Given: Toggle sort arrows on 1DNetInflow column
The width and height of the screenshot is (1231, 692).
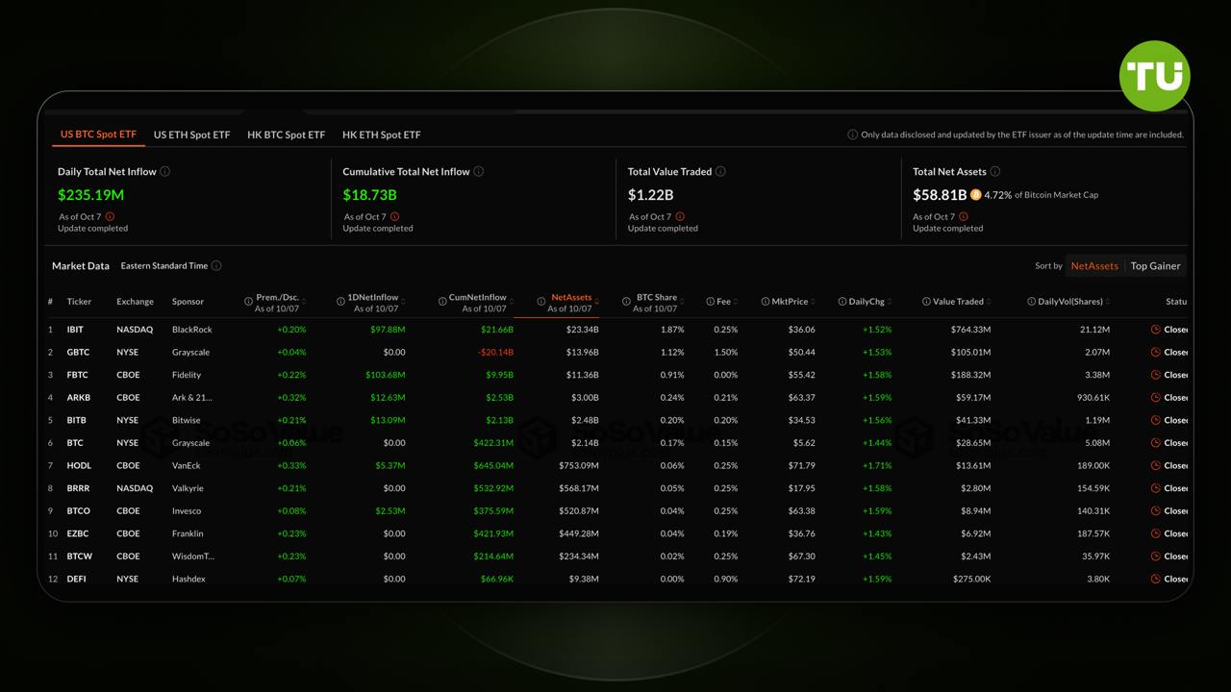Looking at the screenshot, I should click(402, 302).
